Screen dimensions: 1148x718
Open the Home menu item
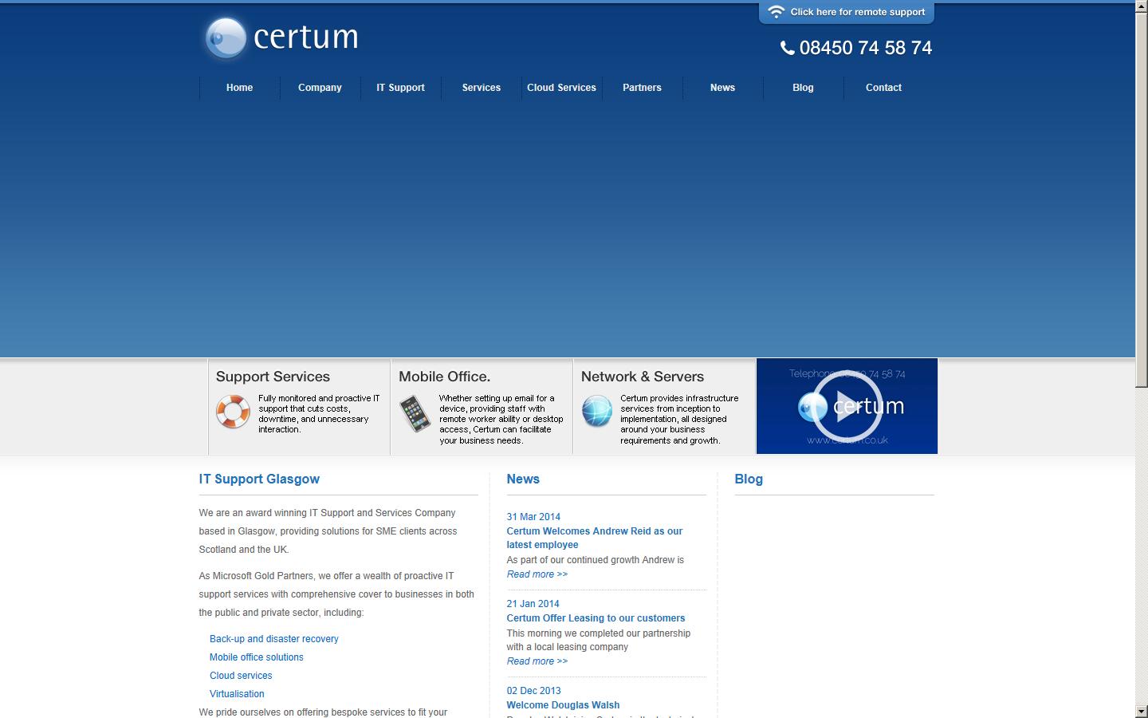239,88
